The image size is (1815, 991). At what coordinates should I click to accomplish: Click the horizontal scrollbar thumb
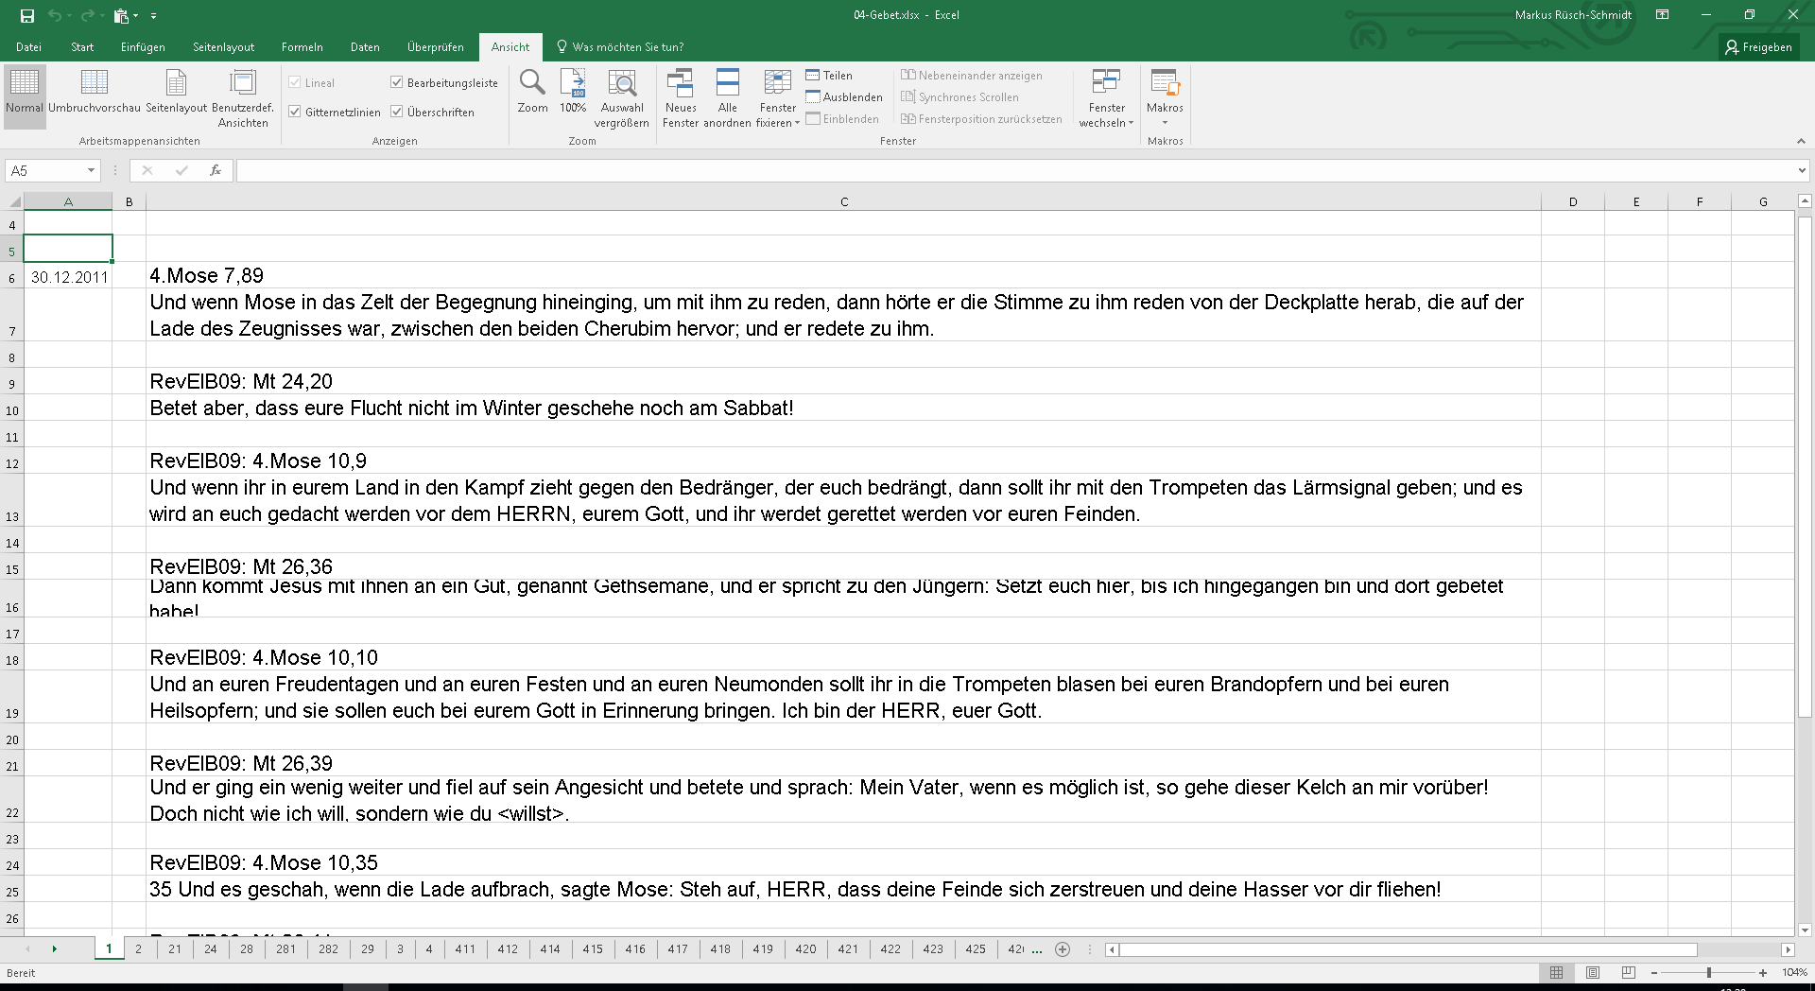coord(1409,949)
